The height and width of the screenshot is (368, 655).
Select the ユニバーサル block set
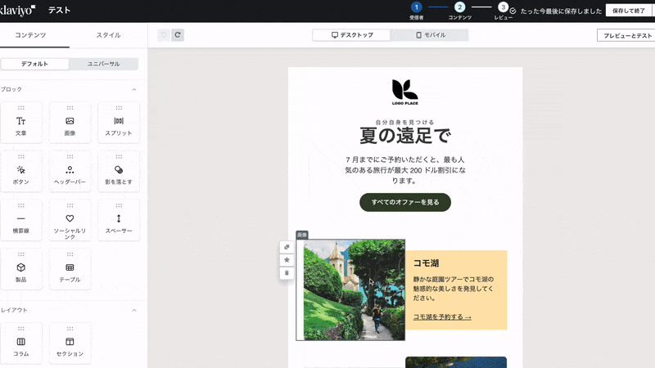[x=104, y=64]
